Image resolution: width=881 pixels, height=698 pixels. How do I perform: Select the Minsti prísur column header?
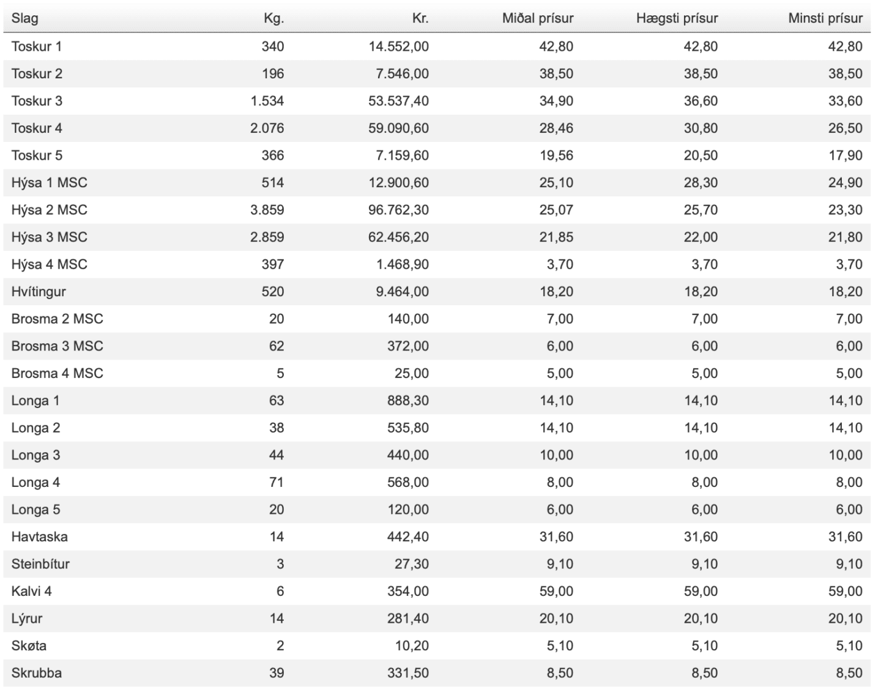[825, 18]
